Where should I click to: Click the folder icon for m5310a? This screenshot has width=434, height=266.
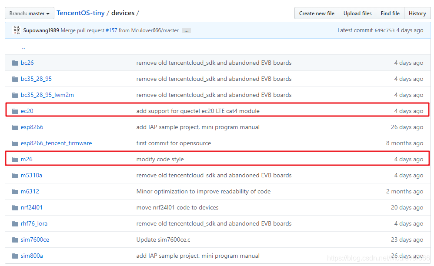[15, 175]
